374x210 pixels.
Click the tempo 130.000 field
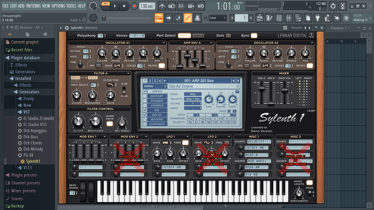pos(147,6)
